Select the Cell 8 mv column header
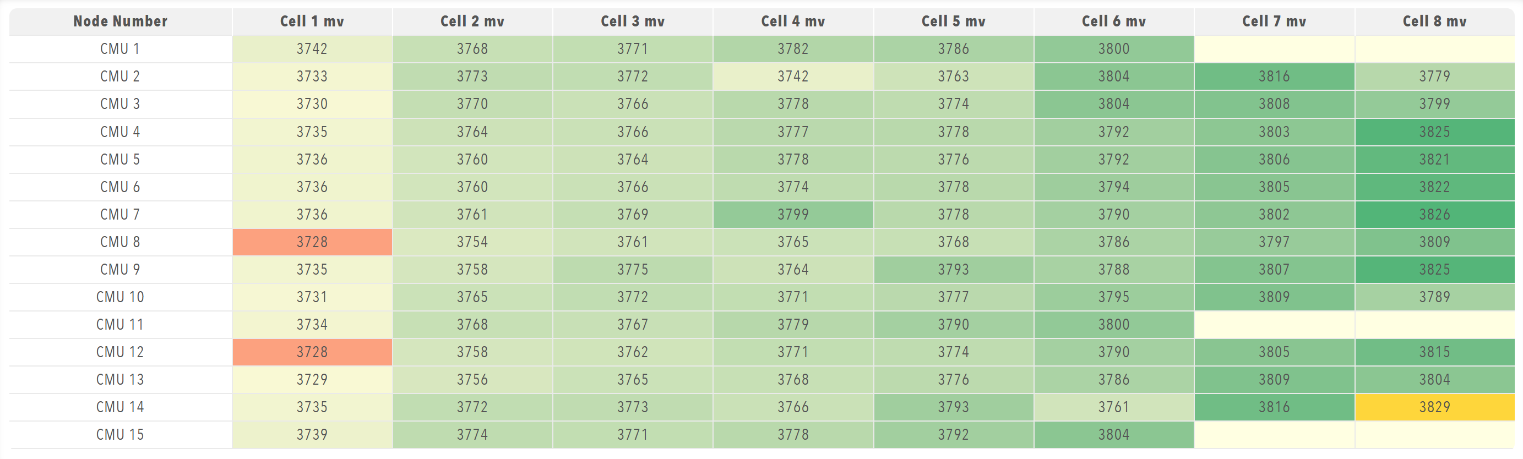 point(1434,21)
